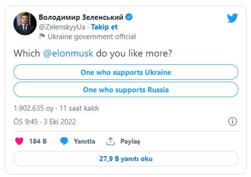Click the Twitter bird logo
The width and height of the screenshot is (251, 177).
[x=232, y=18]
